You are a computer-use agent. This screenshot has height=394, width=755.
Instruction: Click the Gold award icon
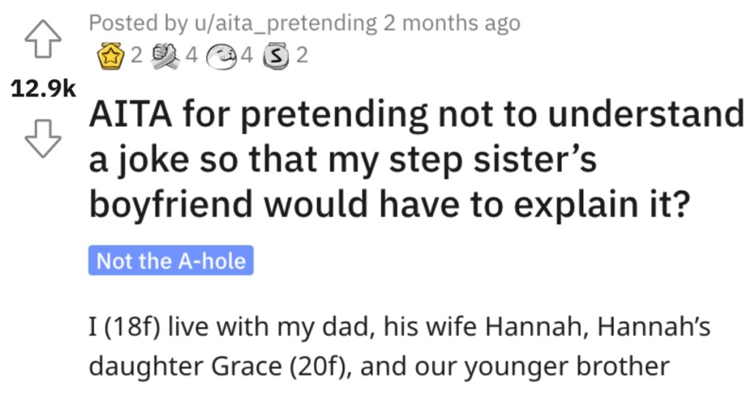tap(109, 56)
